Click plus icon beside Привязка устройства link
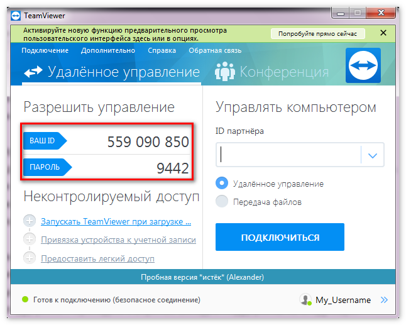The height and width of the screenshot is (325, 406). [30, 240]
